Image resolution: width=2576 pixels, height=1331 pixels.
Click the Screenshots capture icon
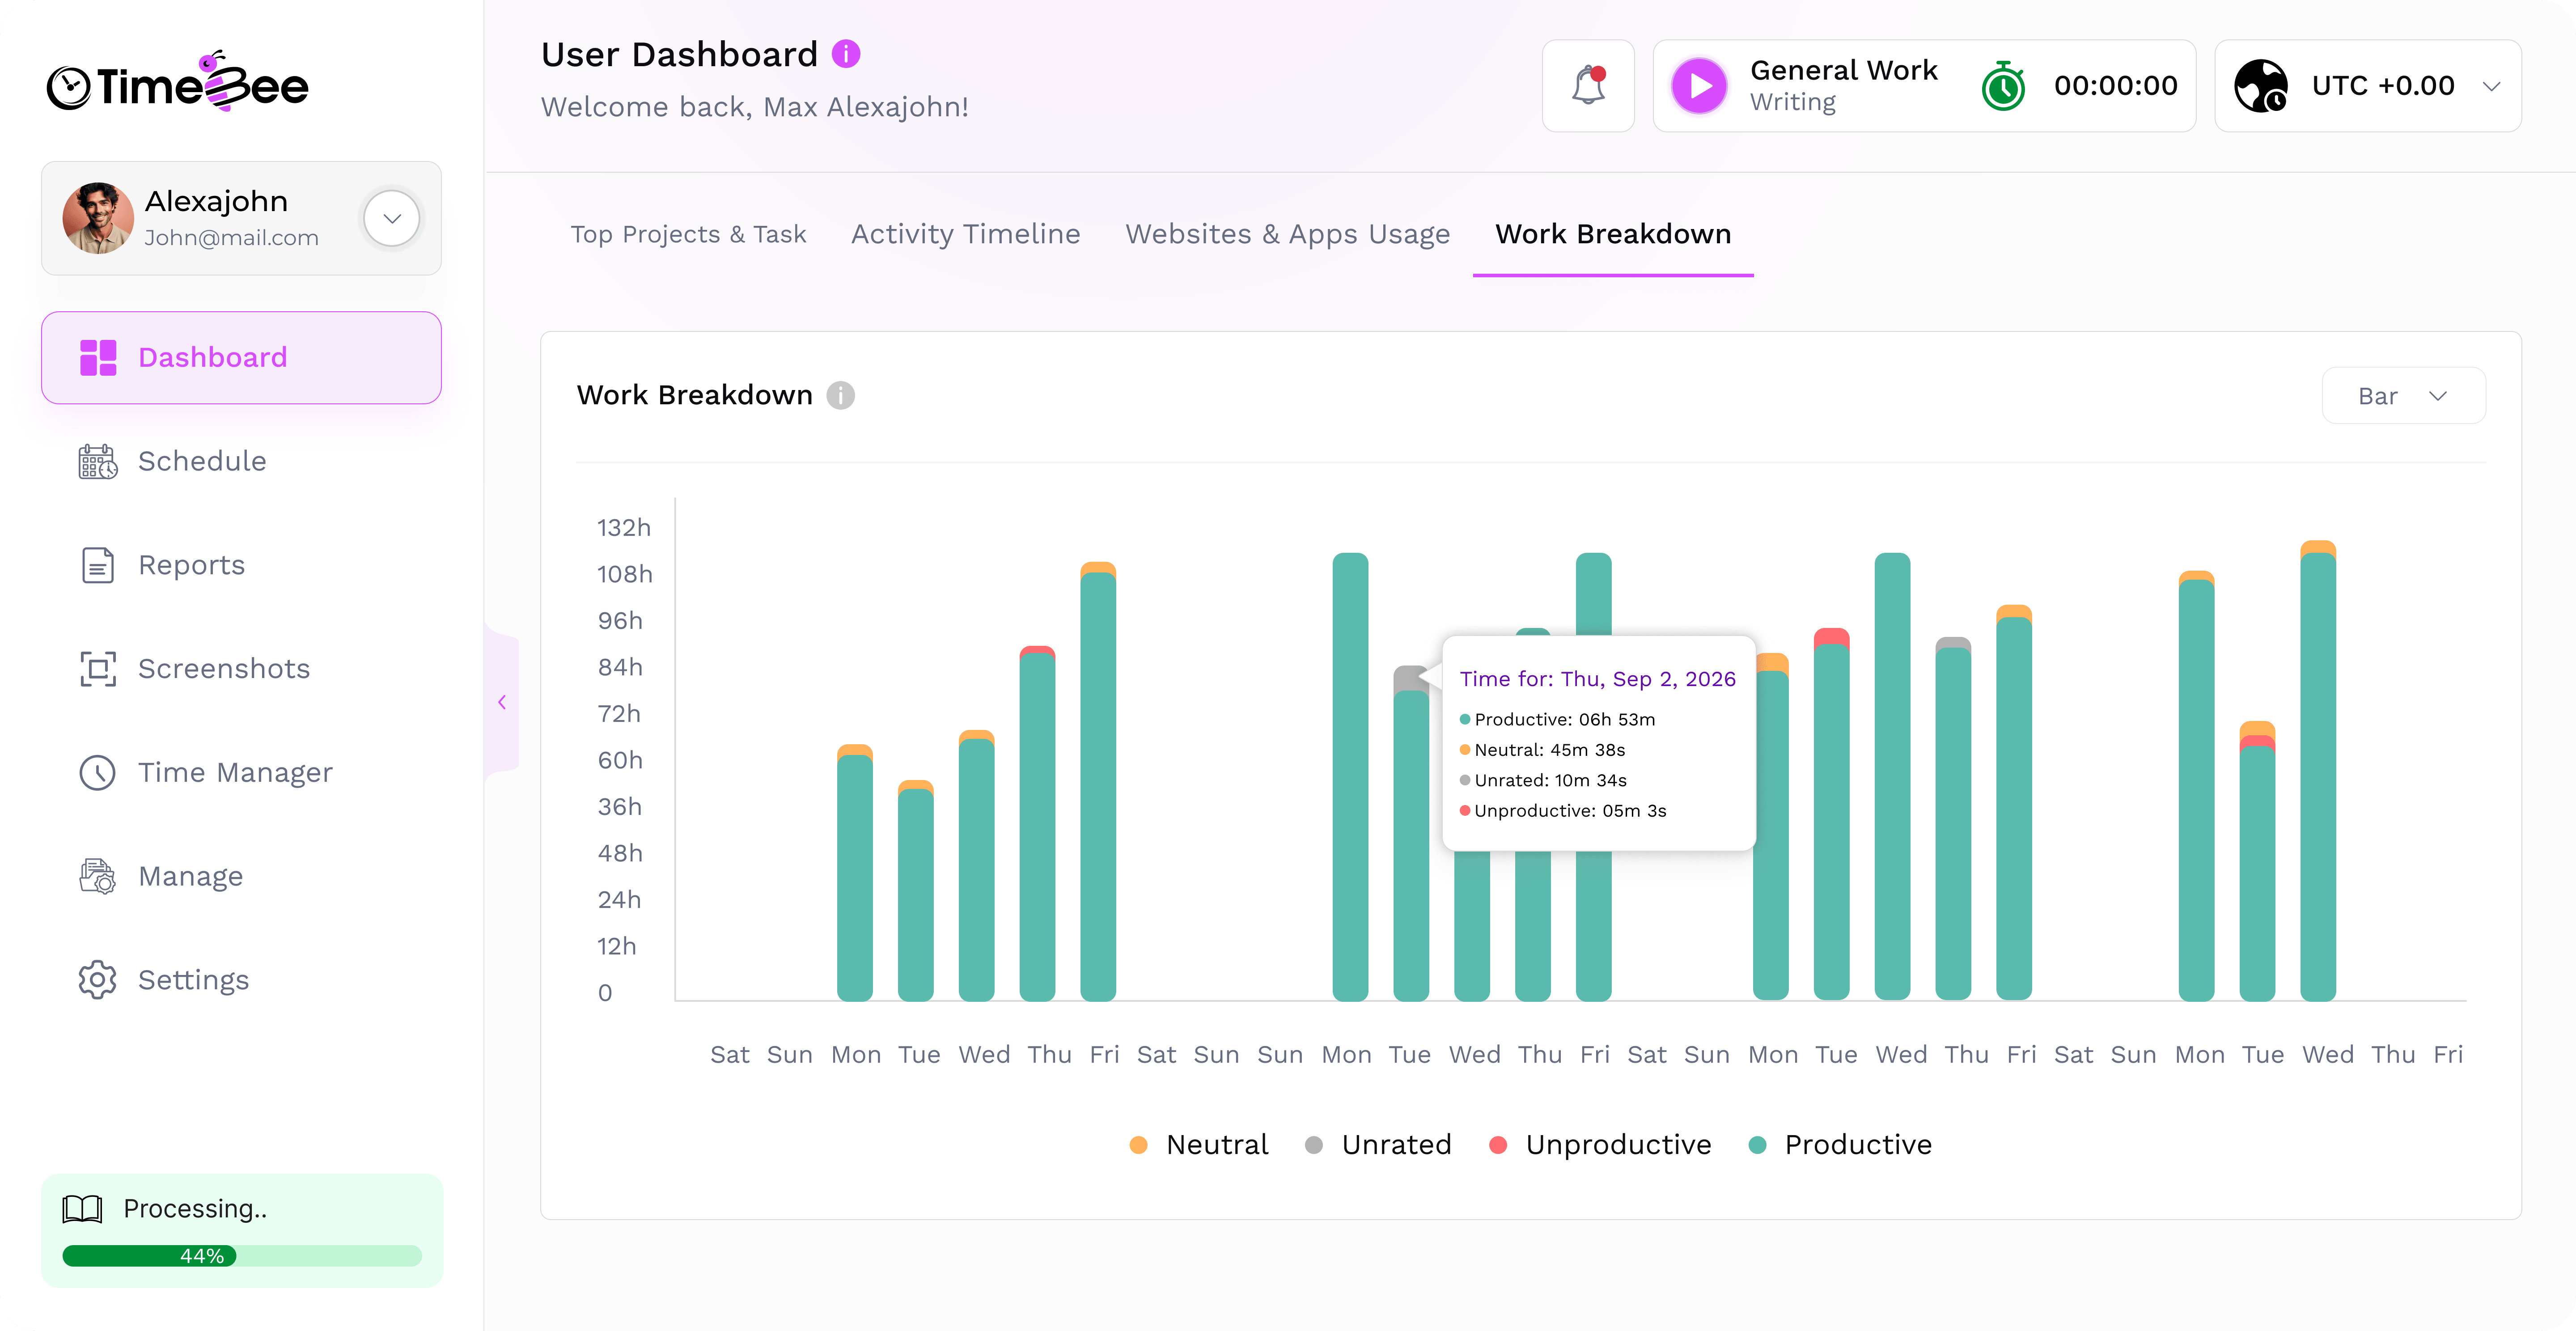pyautogui.click(x=98, y=669)
